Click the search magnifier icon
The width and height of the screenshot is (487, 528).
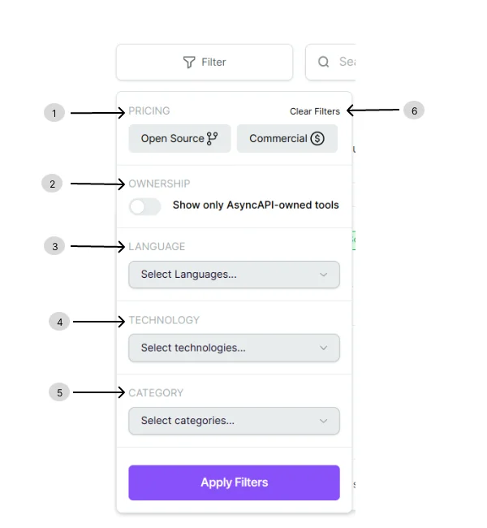pyautogui.click(x=324, y=63)
